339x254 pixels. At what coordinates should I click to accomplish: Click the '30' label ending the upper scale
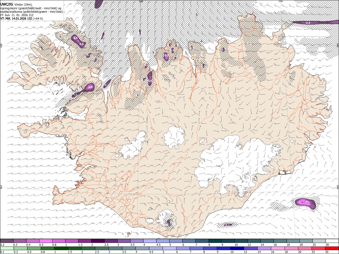pyautogui.click(x=327, y=245)
